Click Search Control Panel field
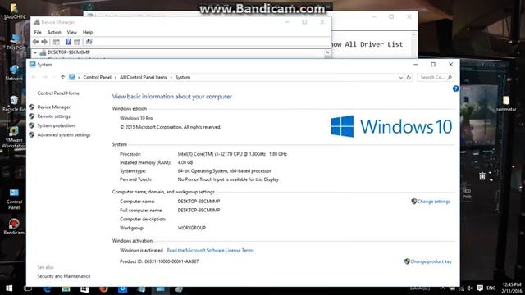 coord(436,77)
